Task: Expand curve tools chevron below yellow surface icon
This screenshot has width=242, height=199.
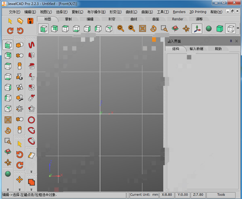Action: click(x=31, y=171)
